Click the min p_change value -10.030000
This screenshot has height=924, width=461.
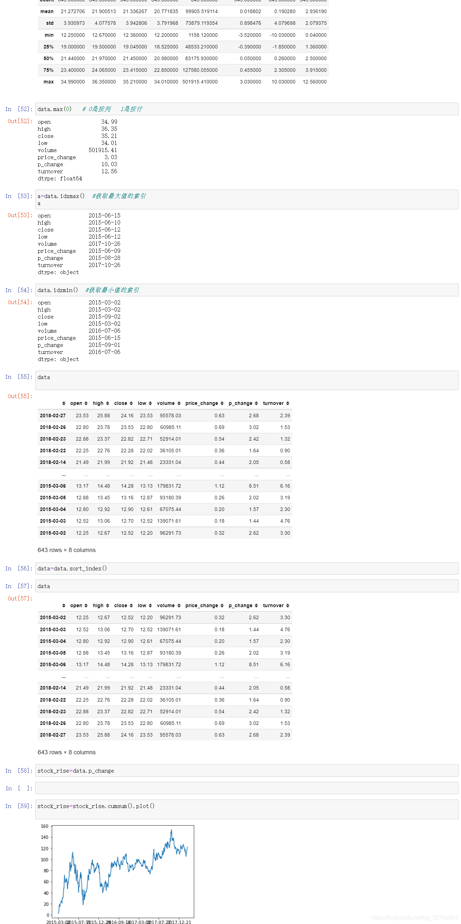coord(282,35)
